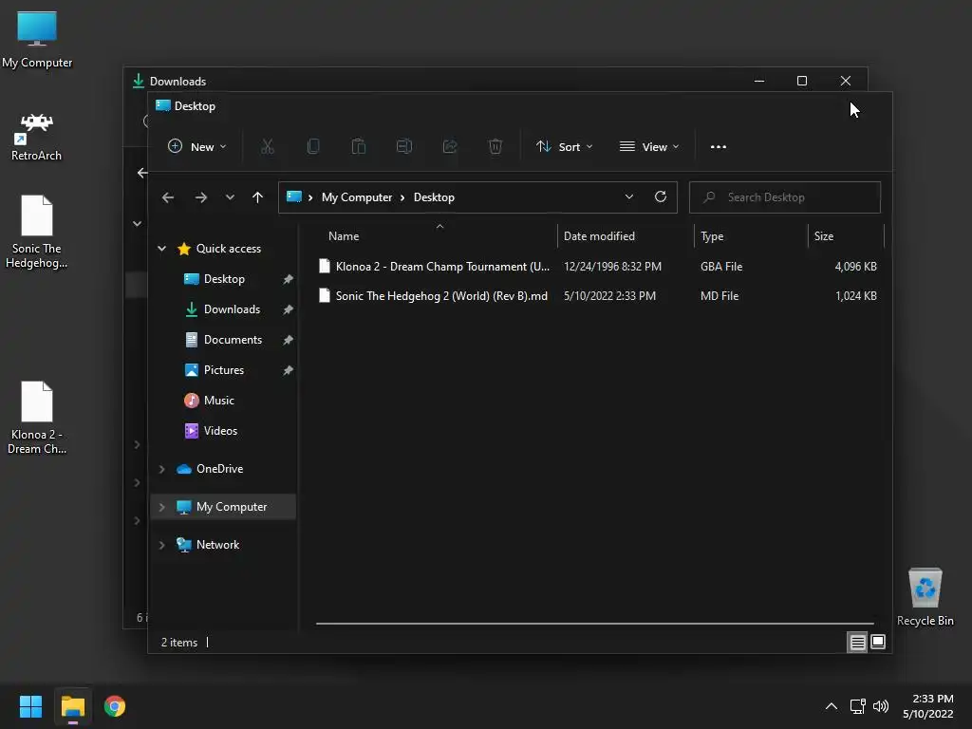Sort by the Name column header
This screenshot has height=729, width=972.
pyautogui.click(x=344, y=236)
